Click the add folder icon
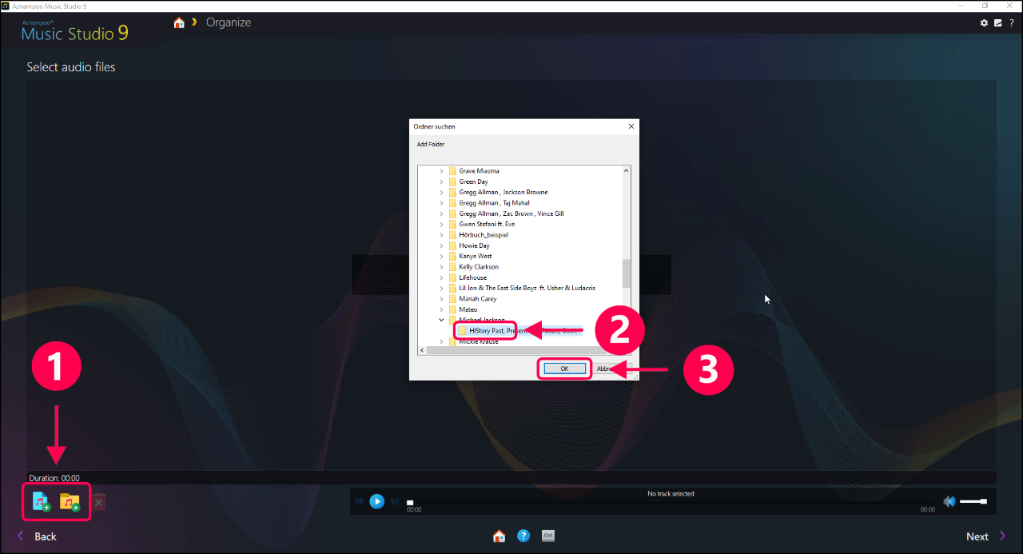The width and height of the screenshot is (1023, 554). click(70, 502)
